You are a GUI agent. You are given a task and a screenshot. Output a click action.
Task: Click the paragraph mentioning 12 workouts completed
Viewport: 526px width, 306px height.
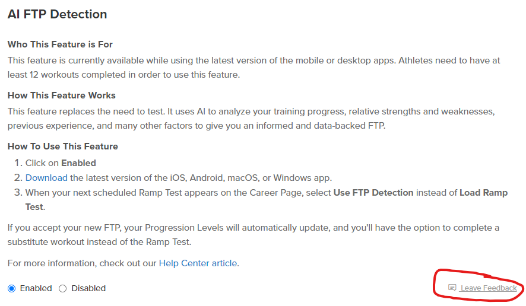(x=254, y=68)
